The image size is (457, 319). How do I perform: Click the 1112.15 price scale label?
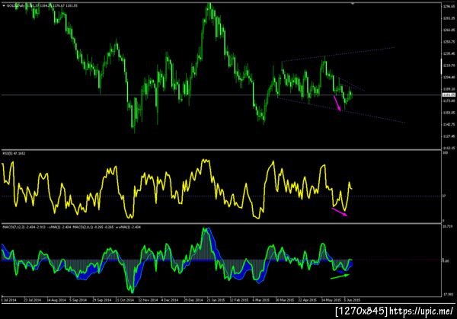click(x=449, y=148)
